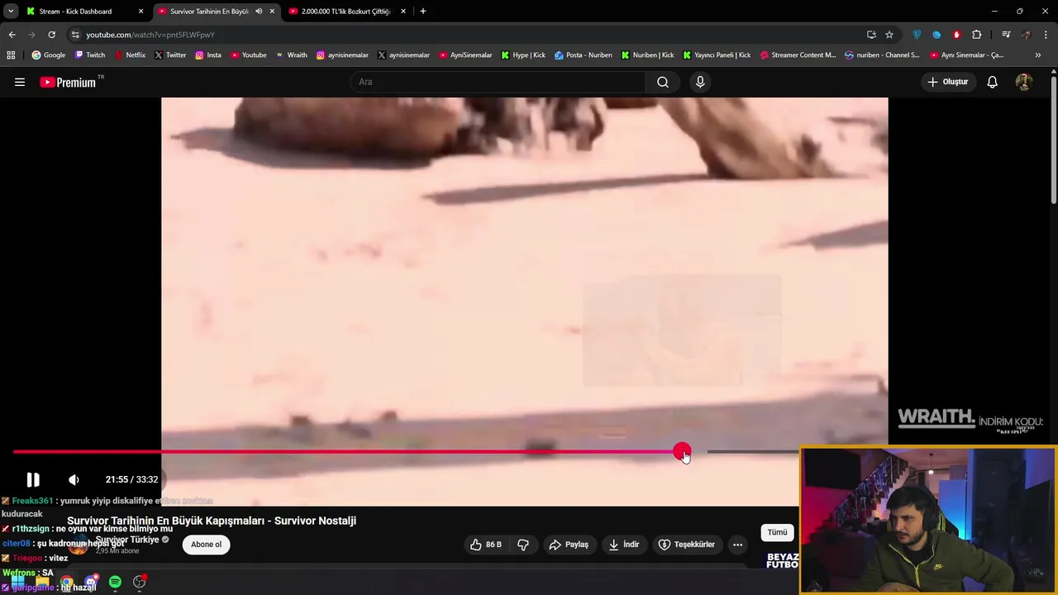The image size is (1058, 595).
Task: Subscribe with the 'Abone ol' button
Action: pyautogui.click(x=206, y=545)
